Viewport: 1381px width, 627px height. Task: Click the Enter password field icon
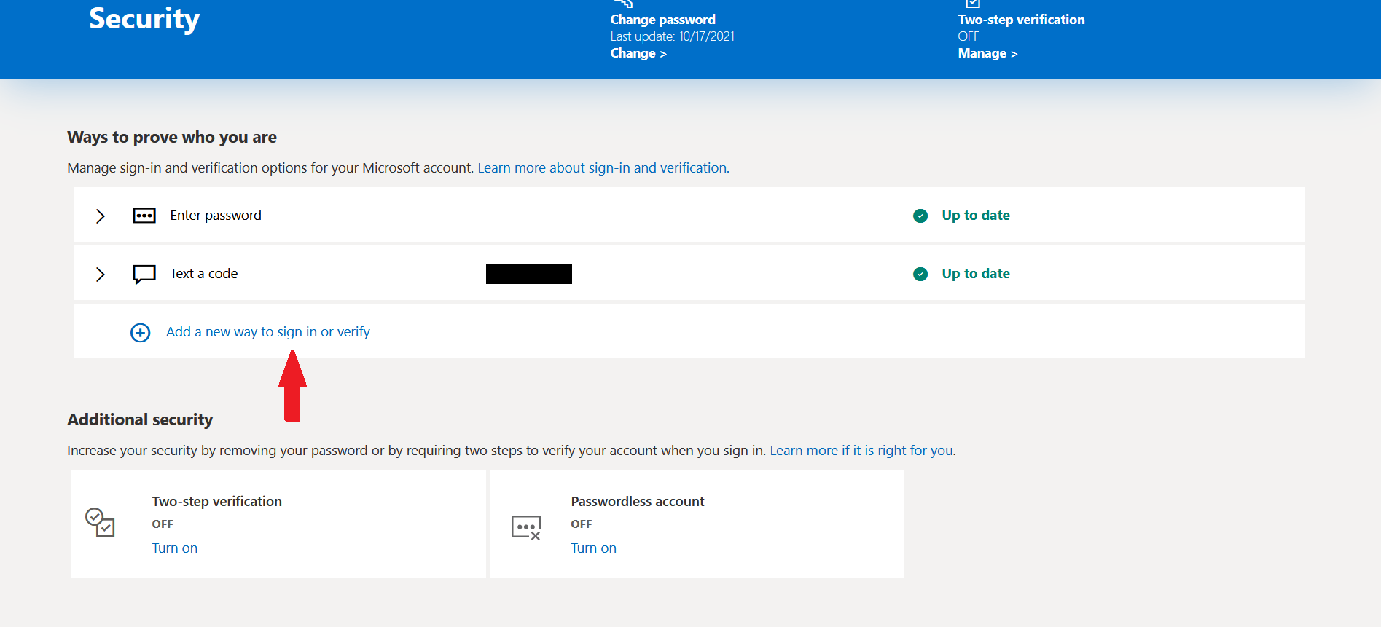tap(144, 216)
